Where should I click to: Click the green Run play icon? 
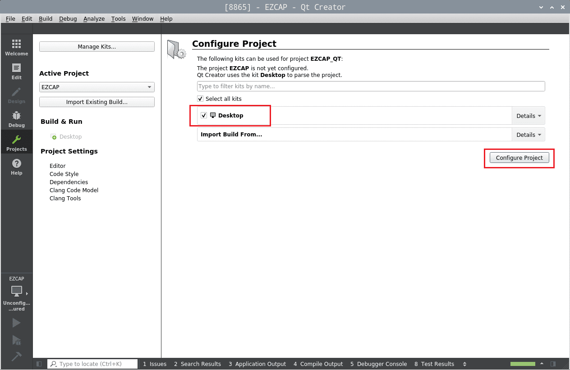pos(16,322)
